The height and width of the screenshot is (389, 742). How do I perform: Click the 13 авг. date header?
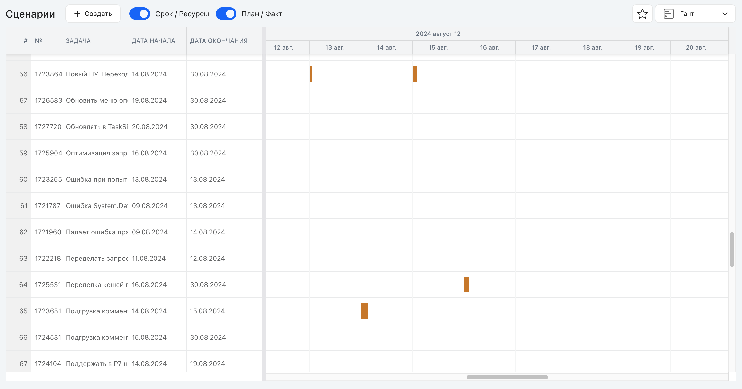click(335, 47)
